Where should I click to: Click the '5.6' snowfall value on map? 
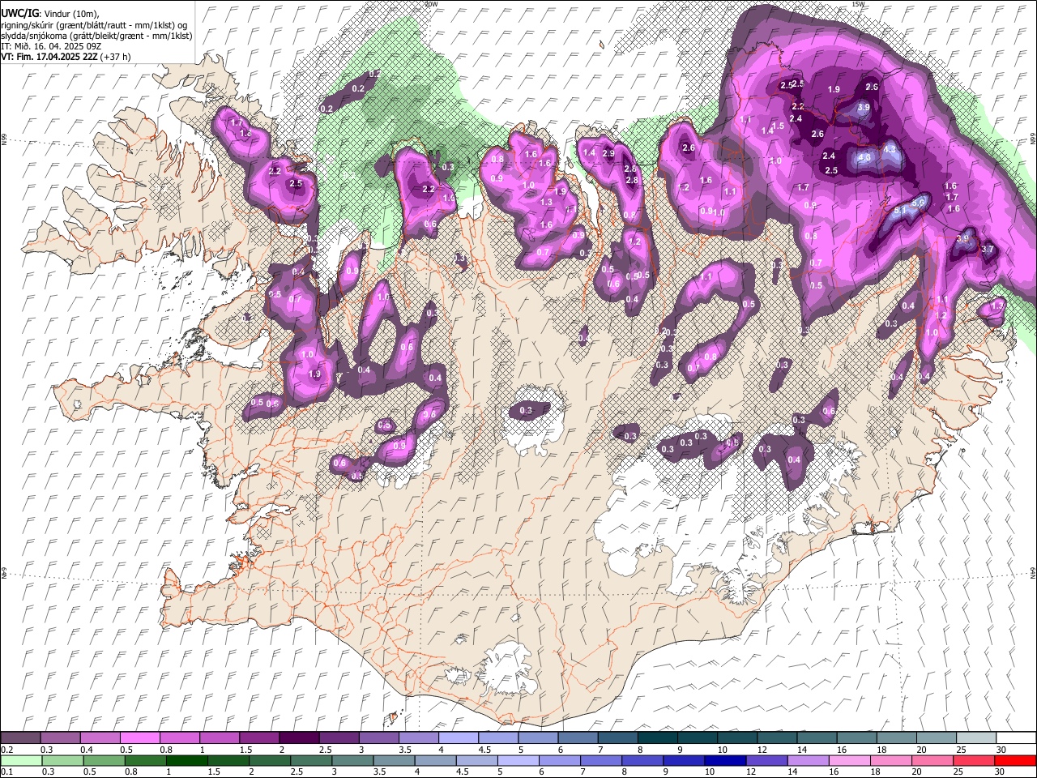[x=919, y=203]
